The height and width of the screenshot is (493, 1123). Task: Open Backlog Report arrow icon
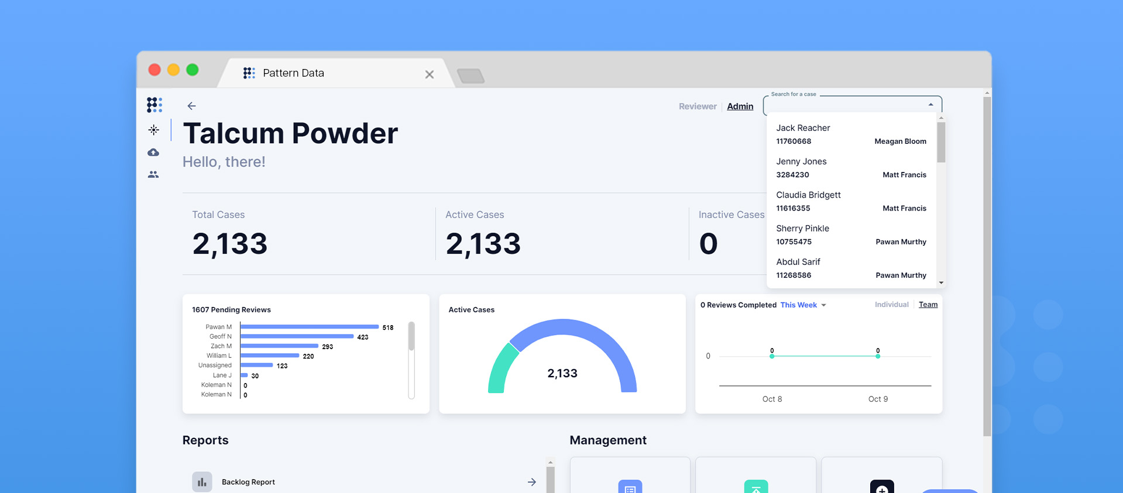click(x=532, y=482)
